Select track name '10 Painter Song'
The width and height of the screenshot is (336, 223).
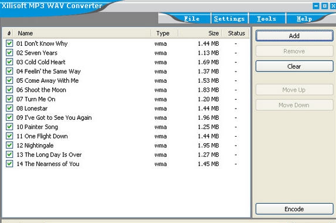click(x=38, y=127)
